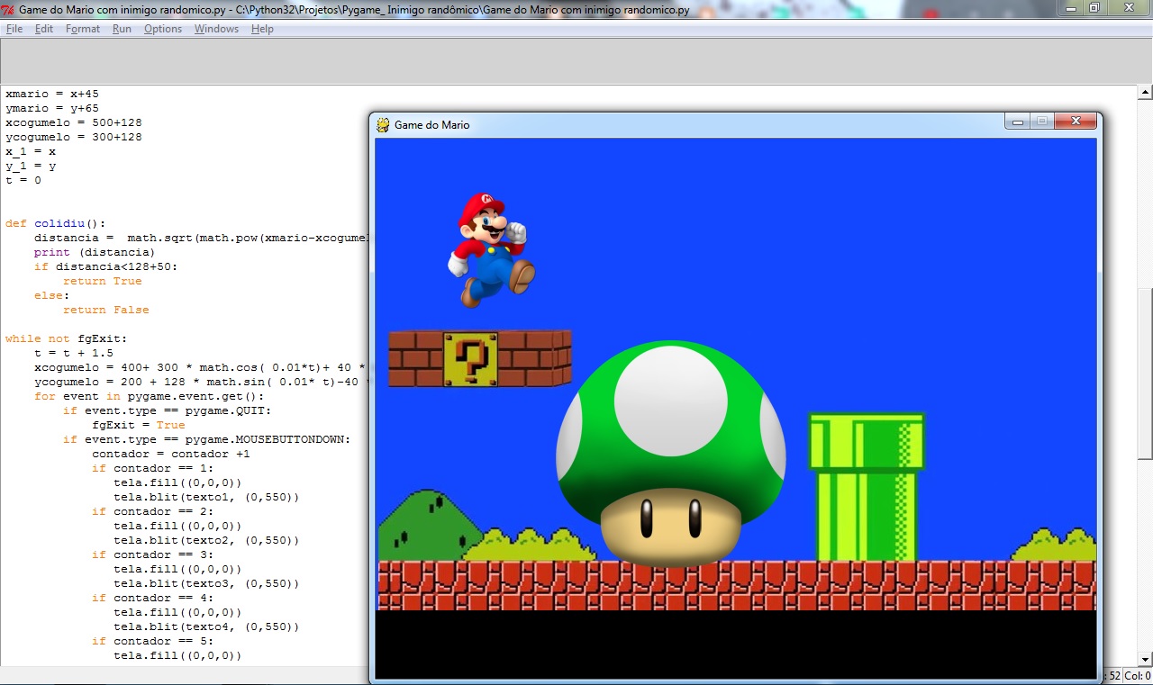1153x685 pixels.
Task: Click the pygame icon in Game do Mario title bar
Action: [x=383, y=124]
